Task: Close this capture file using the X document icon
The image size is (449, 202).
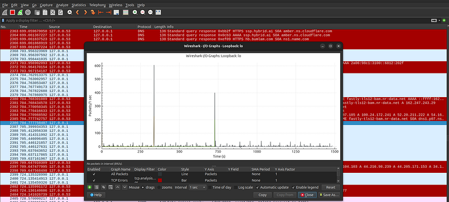Action: click(x=53, y=12)
